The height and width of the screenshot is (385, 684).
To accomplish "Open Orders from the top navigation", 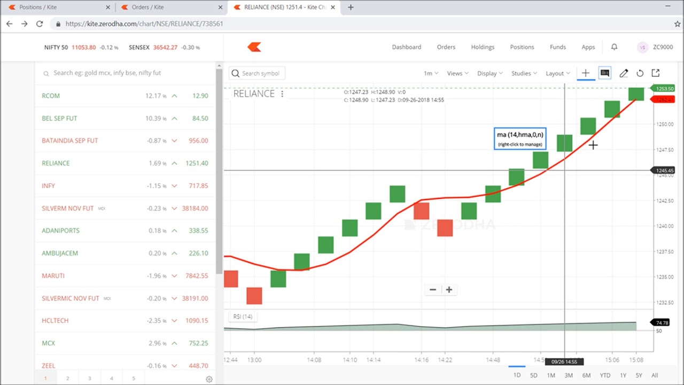I will tap(446, 47).
